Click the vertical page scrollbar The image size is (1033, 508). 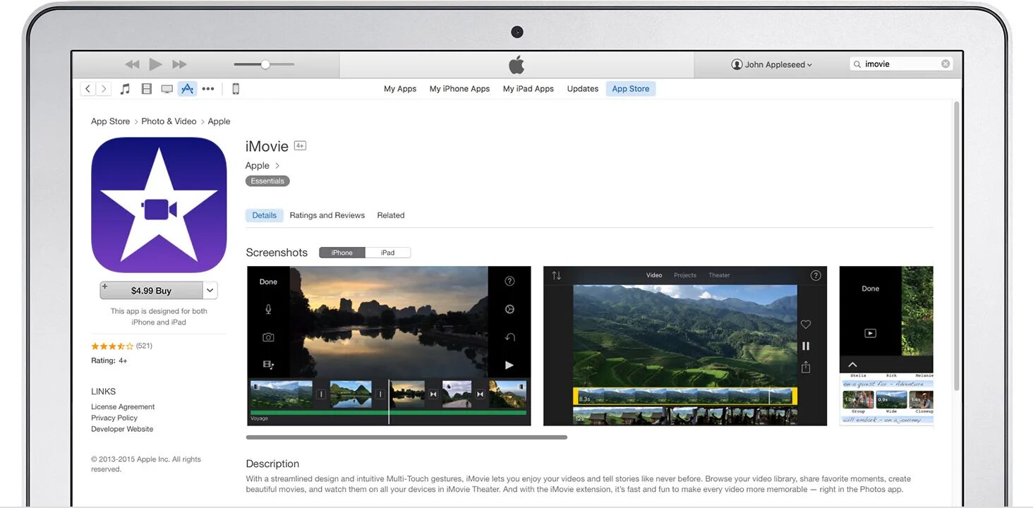pos(957,246)
